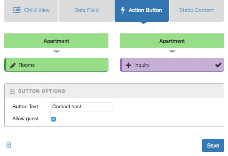Click the pencil icon on Rooms
The height and width of the screenshot is (156, 228).
click(x=13, y=66)
